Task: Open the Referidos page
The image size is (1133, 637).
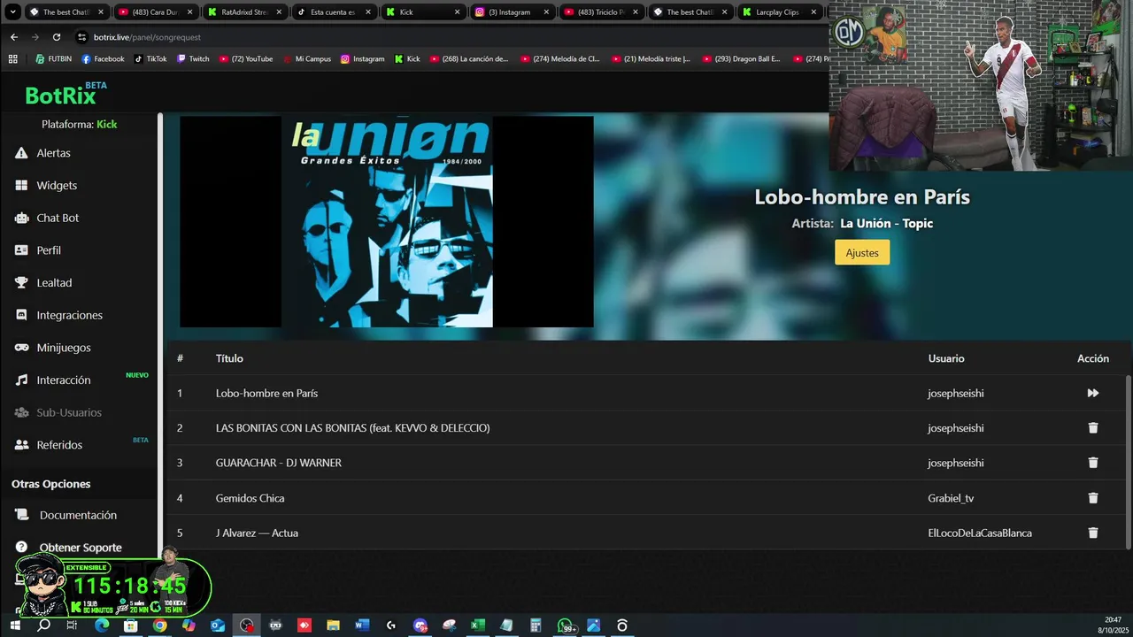Action: coord(59,445)
